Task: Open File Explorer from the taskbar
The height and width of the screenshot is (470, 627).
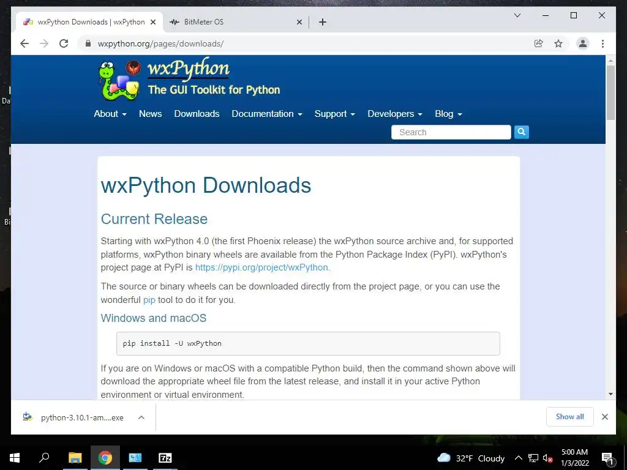Action: click(x=75, y=458)
